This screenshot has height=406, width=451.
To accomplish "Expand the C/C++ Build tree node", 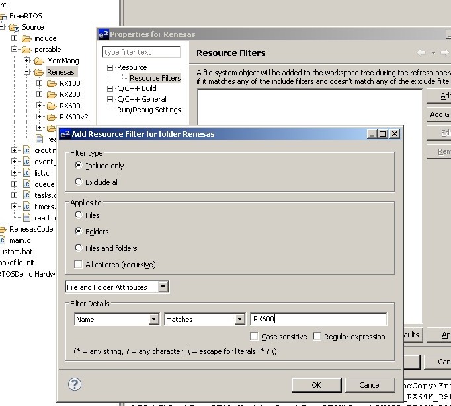I will (x=110, y=88).
